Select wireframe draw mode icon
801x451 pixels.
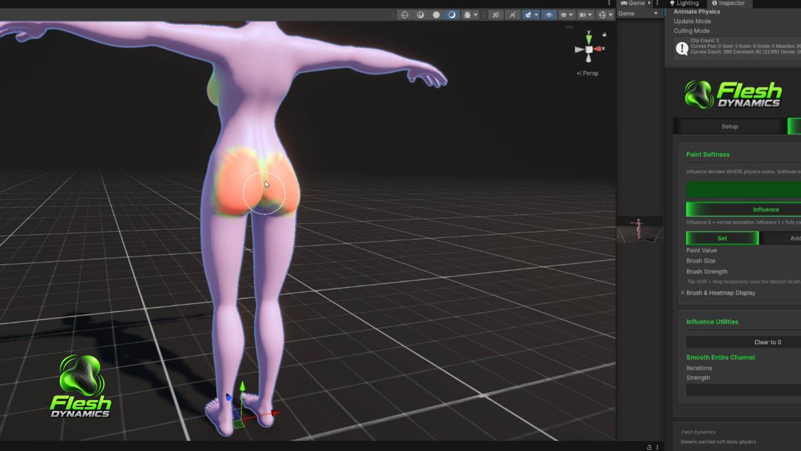click(x=405, y=14)
